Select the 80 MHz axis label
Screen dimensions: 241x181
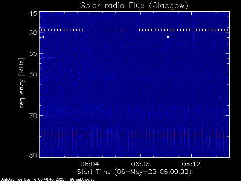(33, 155)
